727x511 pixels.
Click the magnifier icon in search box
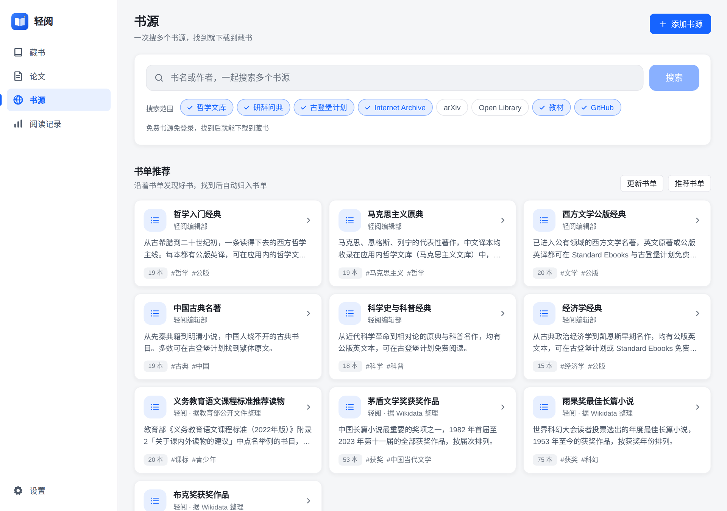(x=159, y=78)
